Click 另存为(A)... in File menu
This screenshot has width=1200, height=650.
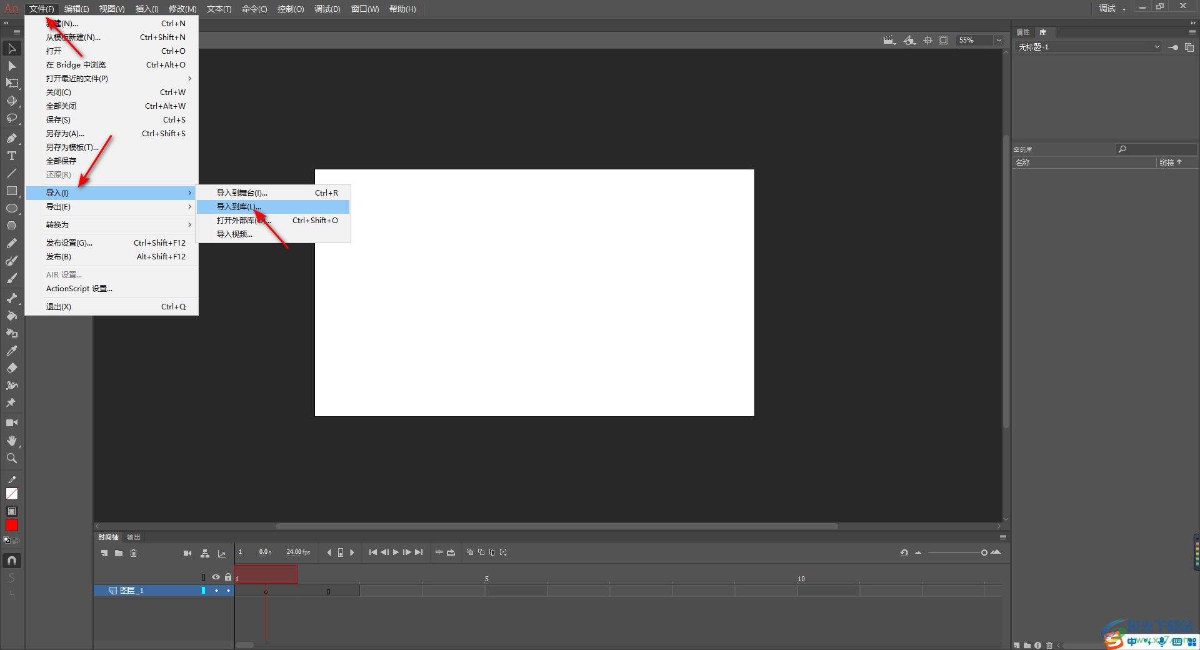coord(112,133)
